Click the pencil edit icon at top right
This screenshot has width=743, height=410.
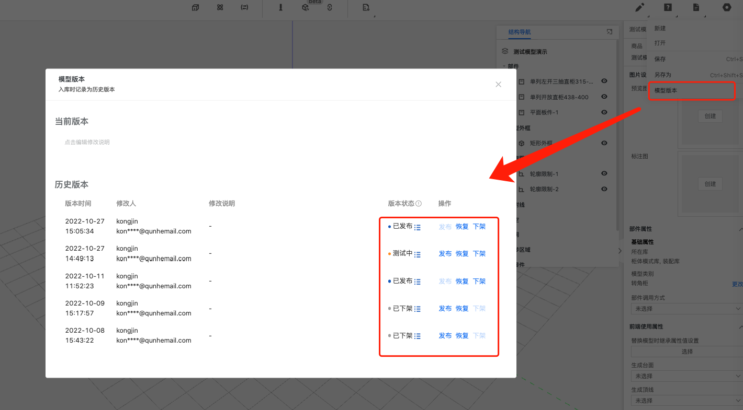pos(639,7)
